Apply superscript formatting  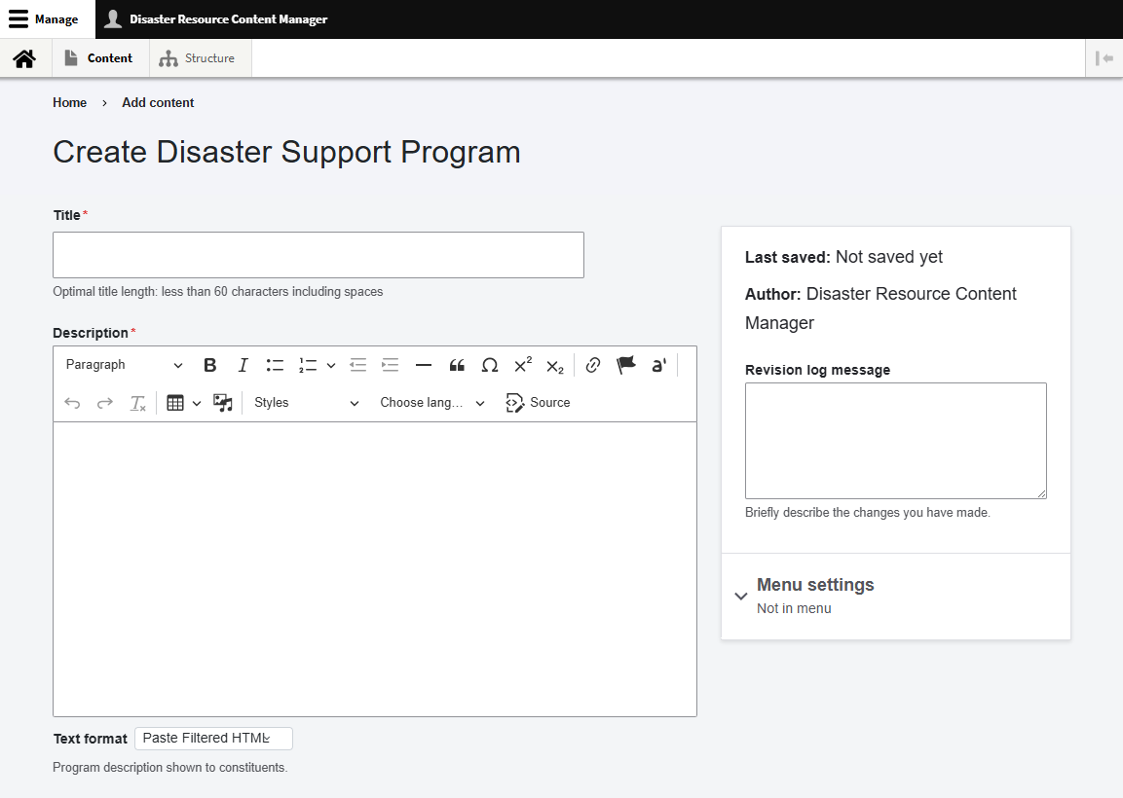(523, 365)
